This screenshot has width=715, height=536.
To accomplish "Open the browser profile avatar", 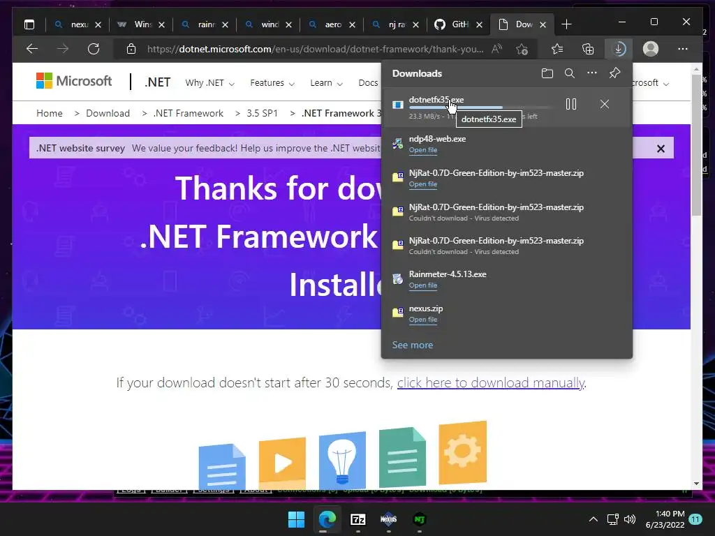I will [x=651, y=49].
